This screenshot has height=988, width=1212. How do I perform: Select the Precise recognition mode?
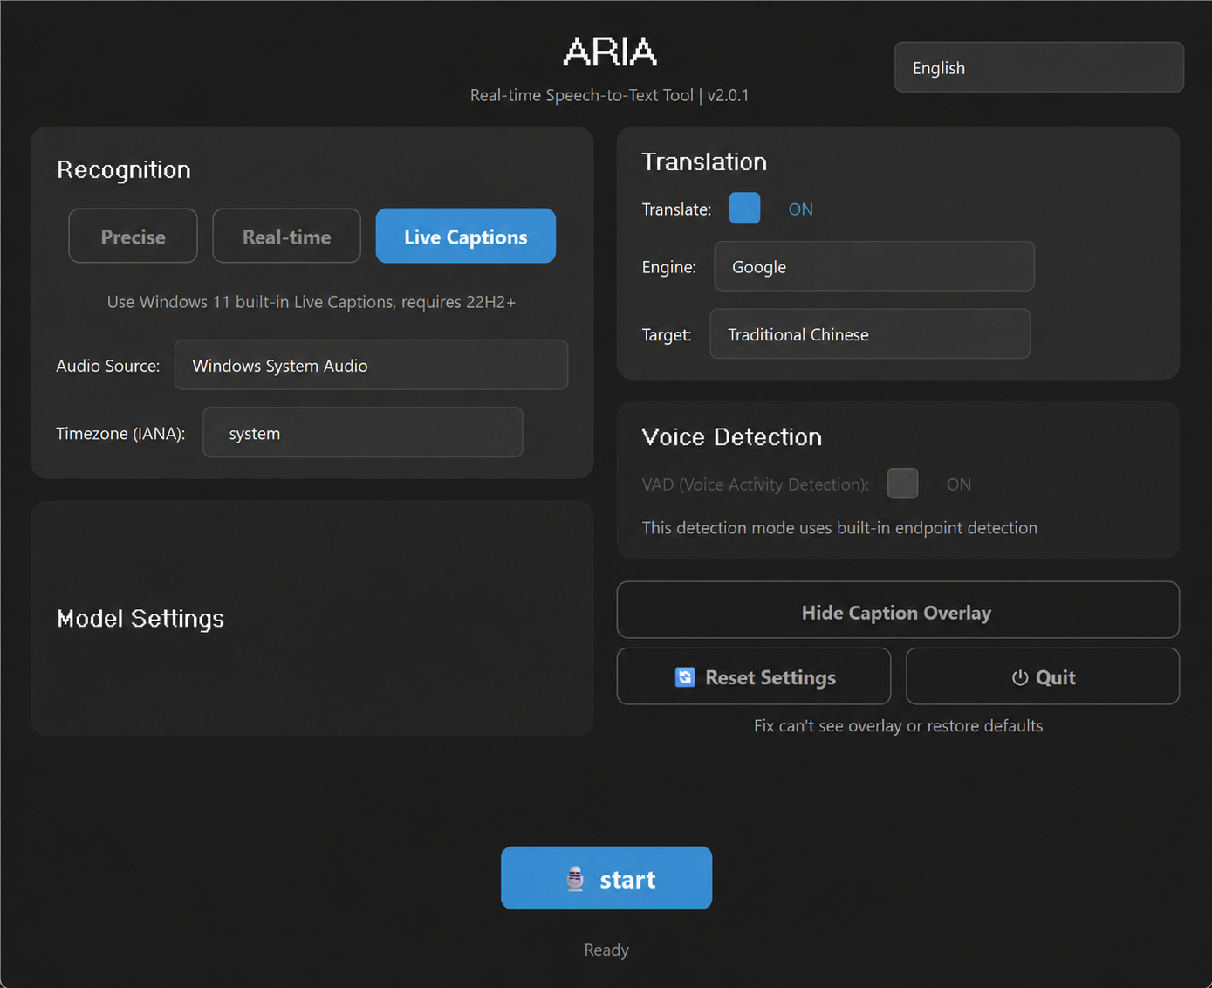(133, 236)
